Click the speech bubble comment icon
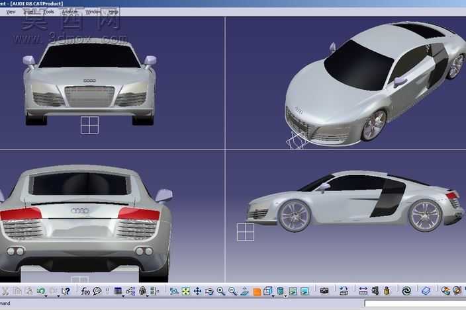Image resolution: width=466 pixels, height=310 pixels. coord(97,291)
